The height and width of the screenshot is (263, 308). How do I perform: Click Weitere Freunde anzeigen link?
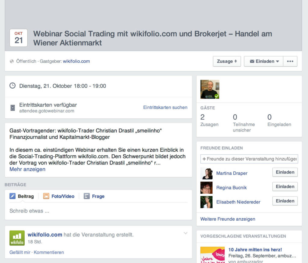click(228, 219)
